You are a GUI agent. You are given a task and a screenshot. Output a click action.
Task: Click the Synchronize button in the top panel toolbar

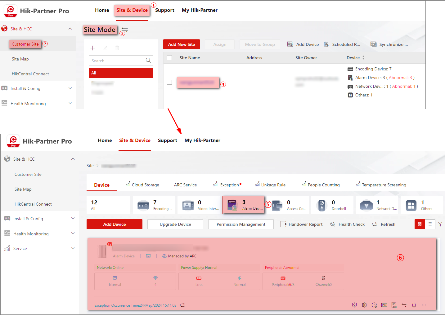click(x=389, y=44)
